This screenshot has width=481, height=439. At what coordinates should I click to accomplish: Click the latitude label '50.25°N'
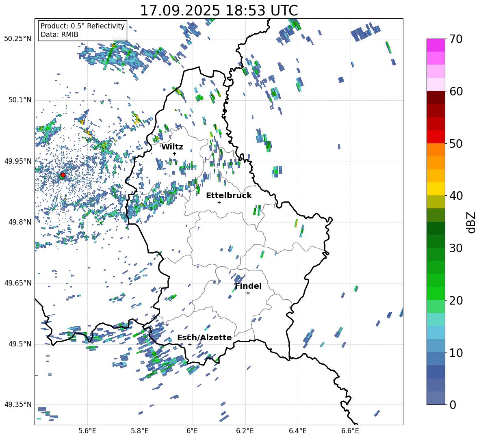[x=18, y=39]
